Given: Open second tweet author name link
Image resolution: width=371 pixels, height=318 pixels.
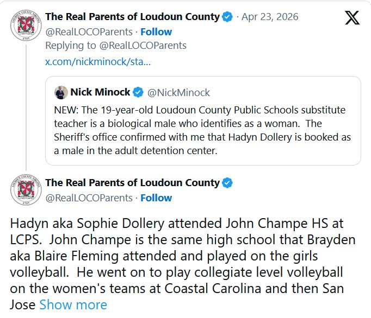Looking at the screenshot, I should coord(132,183).
